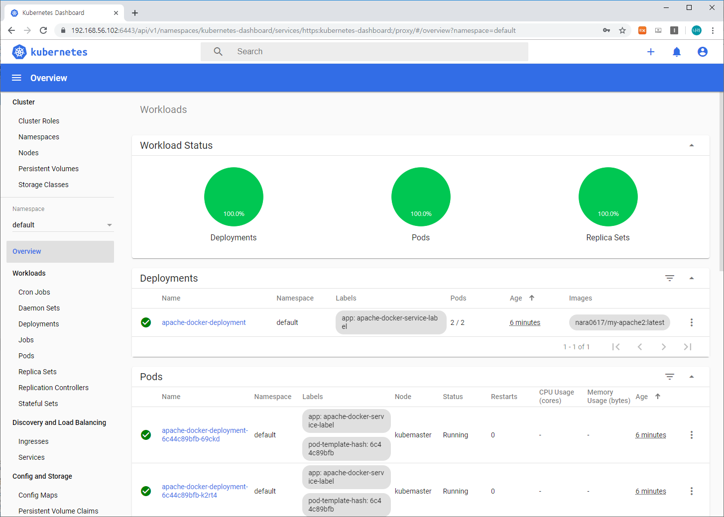Open the create new resource plus icon

(651, 52)
